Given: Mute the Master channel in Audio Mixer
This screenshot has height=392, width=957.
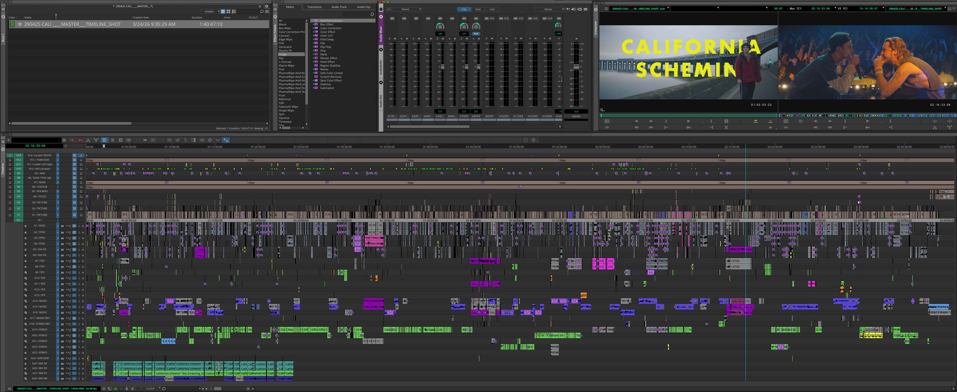Looking at the screenshot, I should click(x=576, y=39).
